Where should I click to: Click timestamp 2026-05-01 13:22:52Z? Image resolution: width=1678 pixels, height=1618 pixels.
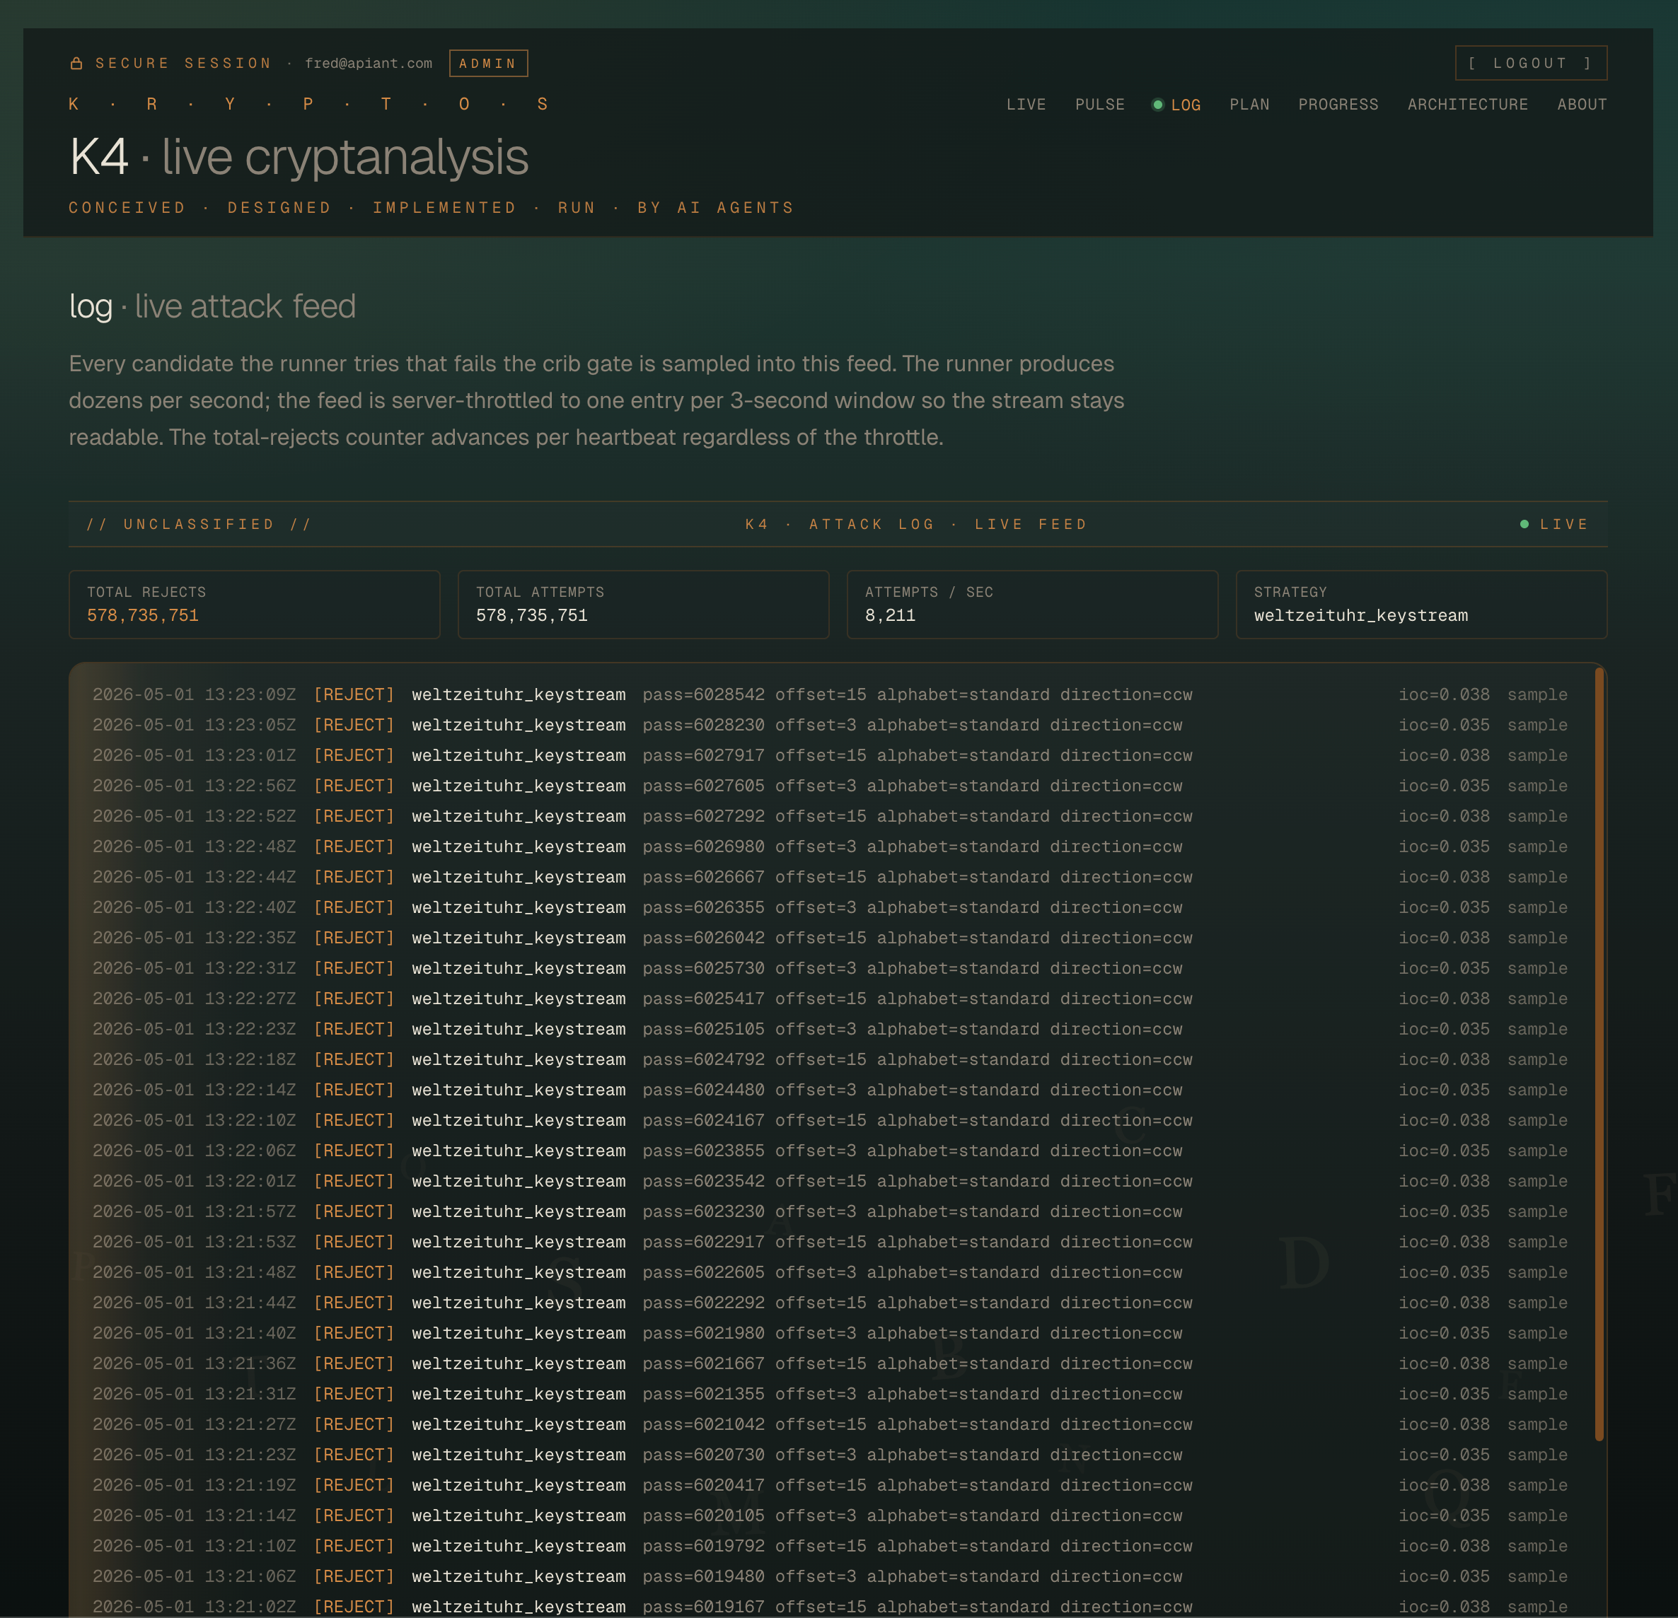pyautogui.click(x=195, y=816)
